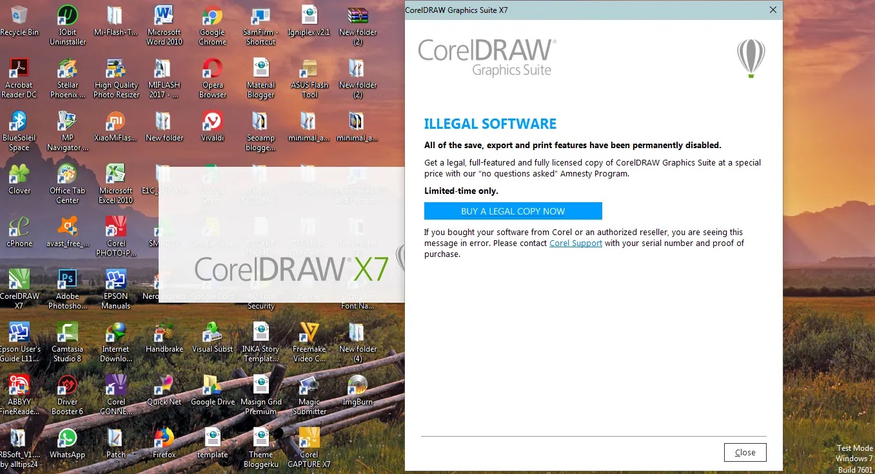Select the ASUS Flash Tool icon

click(x=310, y=78)
